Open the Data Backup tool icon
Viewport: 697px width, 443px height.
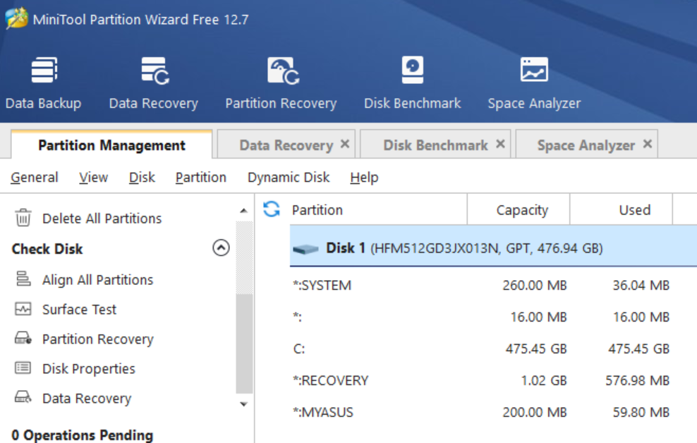click(x=44, y=71)
